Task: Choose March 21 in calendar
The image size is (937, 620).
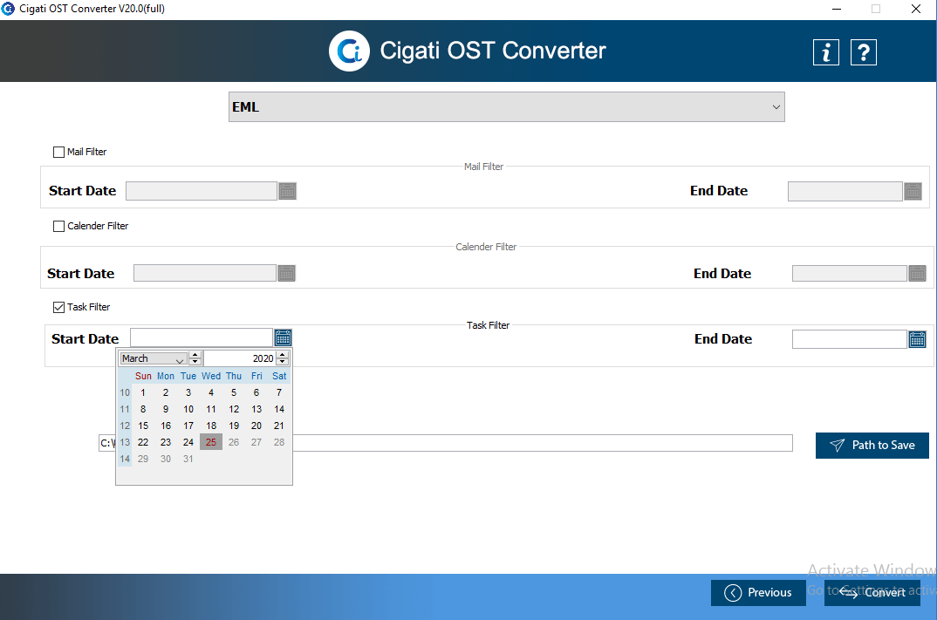Action: [279, 426]
